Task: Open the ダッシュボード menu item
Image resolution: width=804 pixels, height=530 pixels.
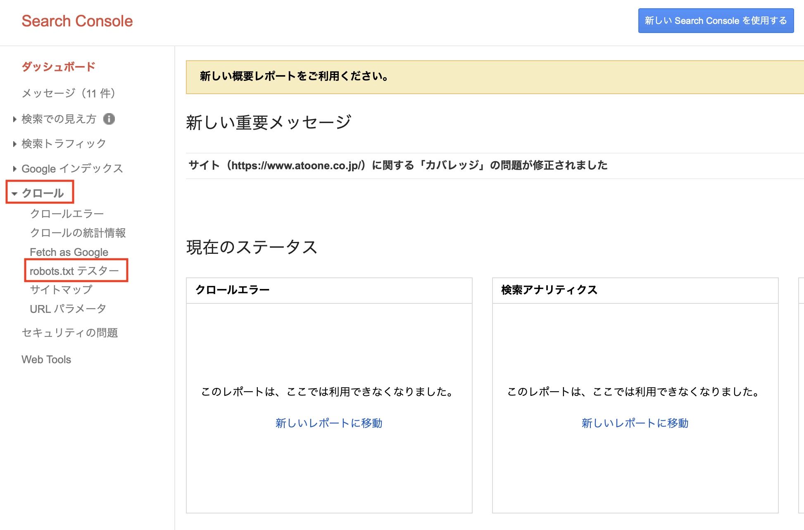Action: 58,66
